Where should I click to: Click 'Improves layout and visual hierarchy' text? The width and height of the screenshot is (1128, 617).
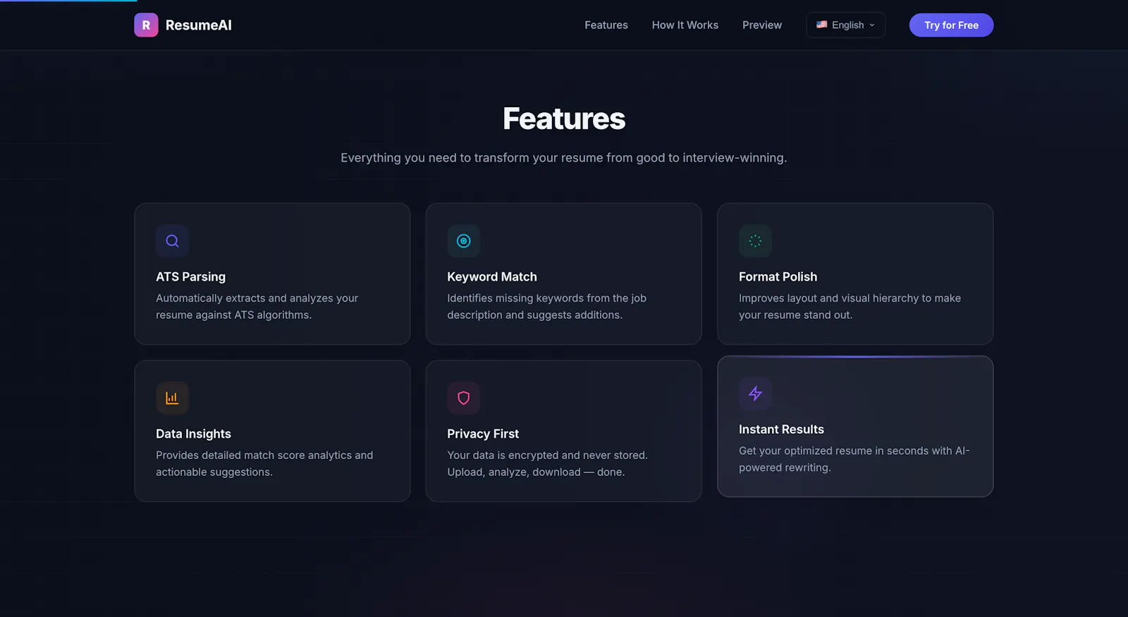point(850,307)
